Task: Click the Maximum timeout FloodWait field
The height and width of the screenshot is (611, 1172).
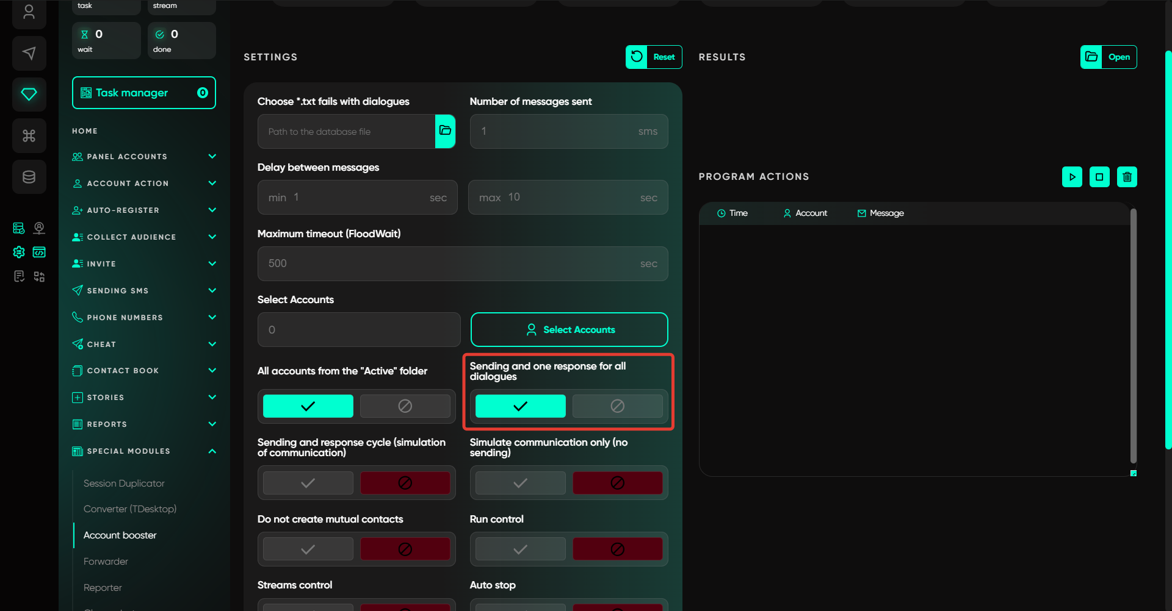Action: point(452,263)
